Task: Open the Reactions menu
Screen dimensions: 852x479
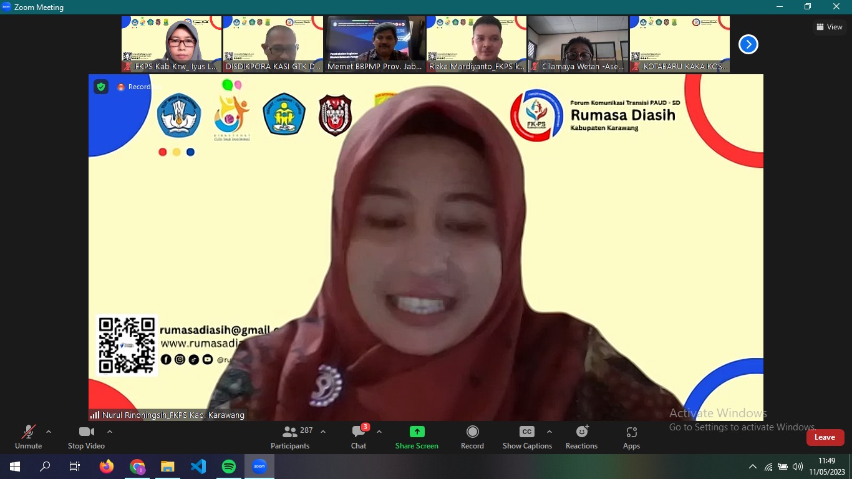Action: point(581,437)
